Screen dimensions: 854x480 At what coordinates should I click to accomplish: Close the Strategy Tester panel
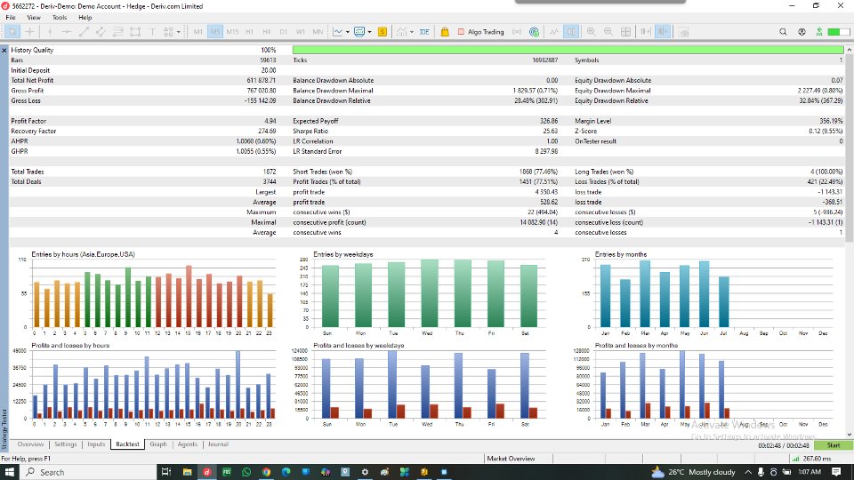tap(4, 50)
